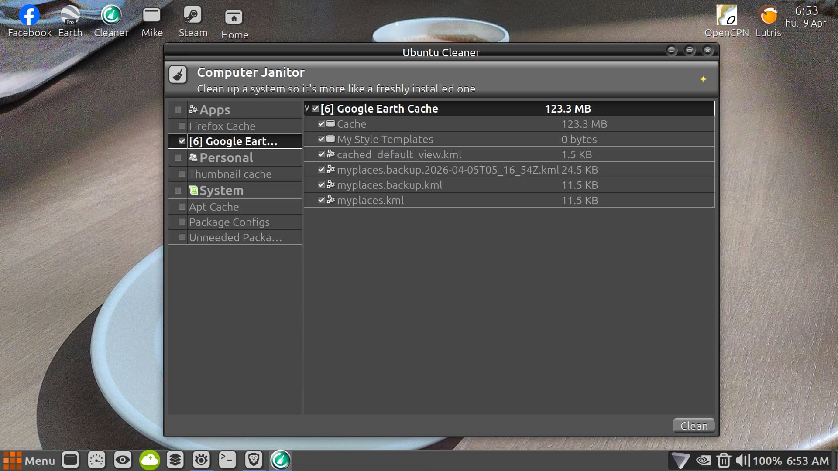Toggle the Thumbnail cache checkbox
Image resolution: width=838 pixels, height=471 pixels.
[x=182, y=174]
